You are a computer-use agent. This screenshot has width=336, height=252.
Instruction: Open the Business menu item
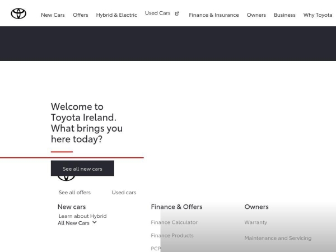coord(284,15)
